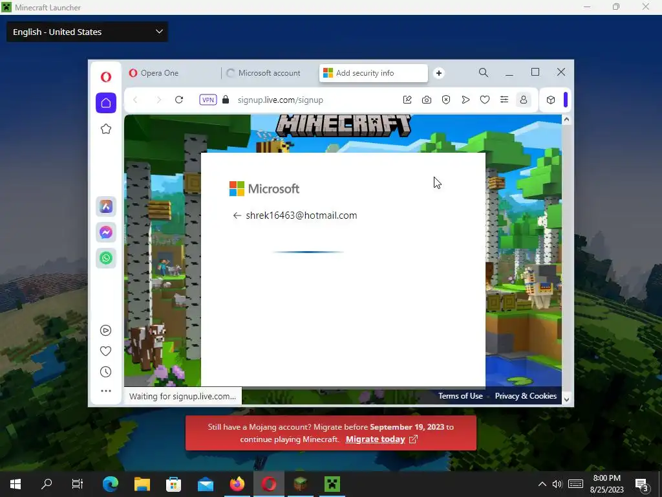Open Pinboards heart icon in sidebar
Viewport: 662px width, 497px height.
(105, 351)
